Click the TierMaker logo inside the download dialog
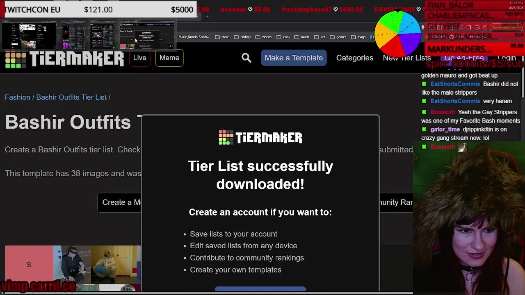 tap(260, 138)
